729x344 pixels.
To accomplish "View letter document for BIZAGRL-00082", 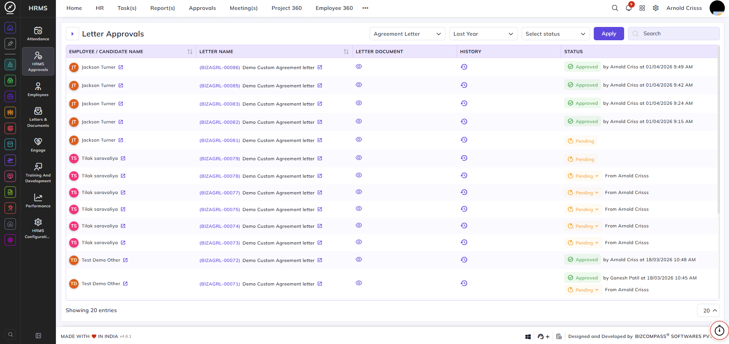I will tap(359, 121).
